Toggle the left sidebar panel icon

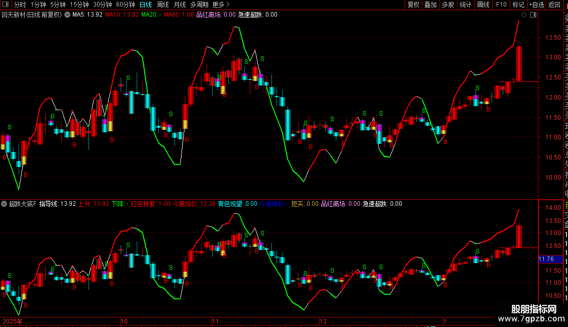(6, 5)
